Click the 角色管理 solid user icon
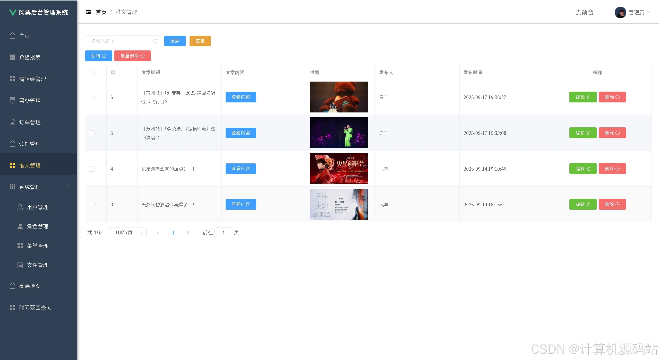Screen dimensions: 659x360 (x=20, y=226)
